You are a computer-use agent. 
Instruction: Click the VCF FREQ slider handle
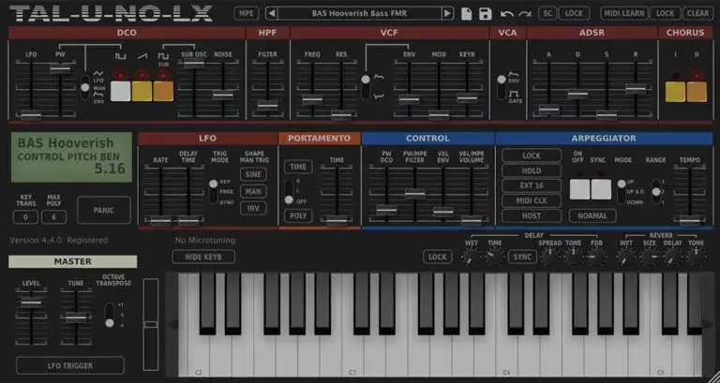312,99
